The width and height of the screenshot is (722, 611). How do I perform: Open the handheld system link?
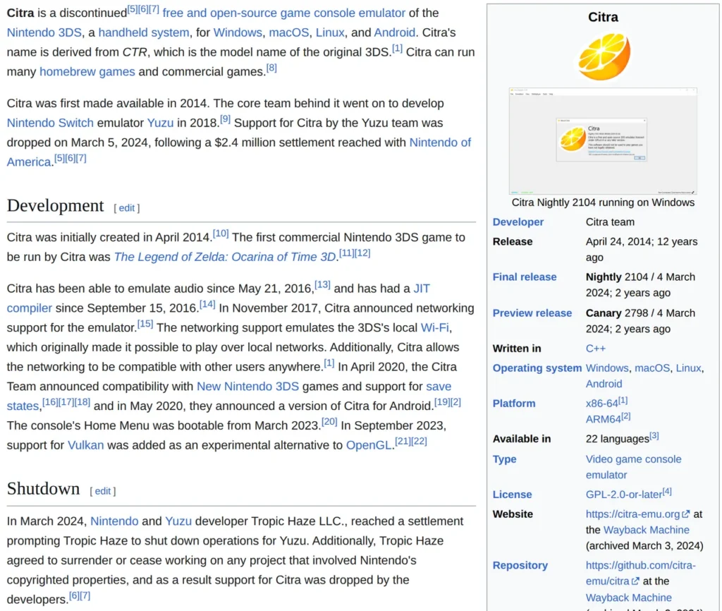pyautogui.click(x=144, y=32)
